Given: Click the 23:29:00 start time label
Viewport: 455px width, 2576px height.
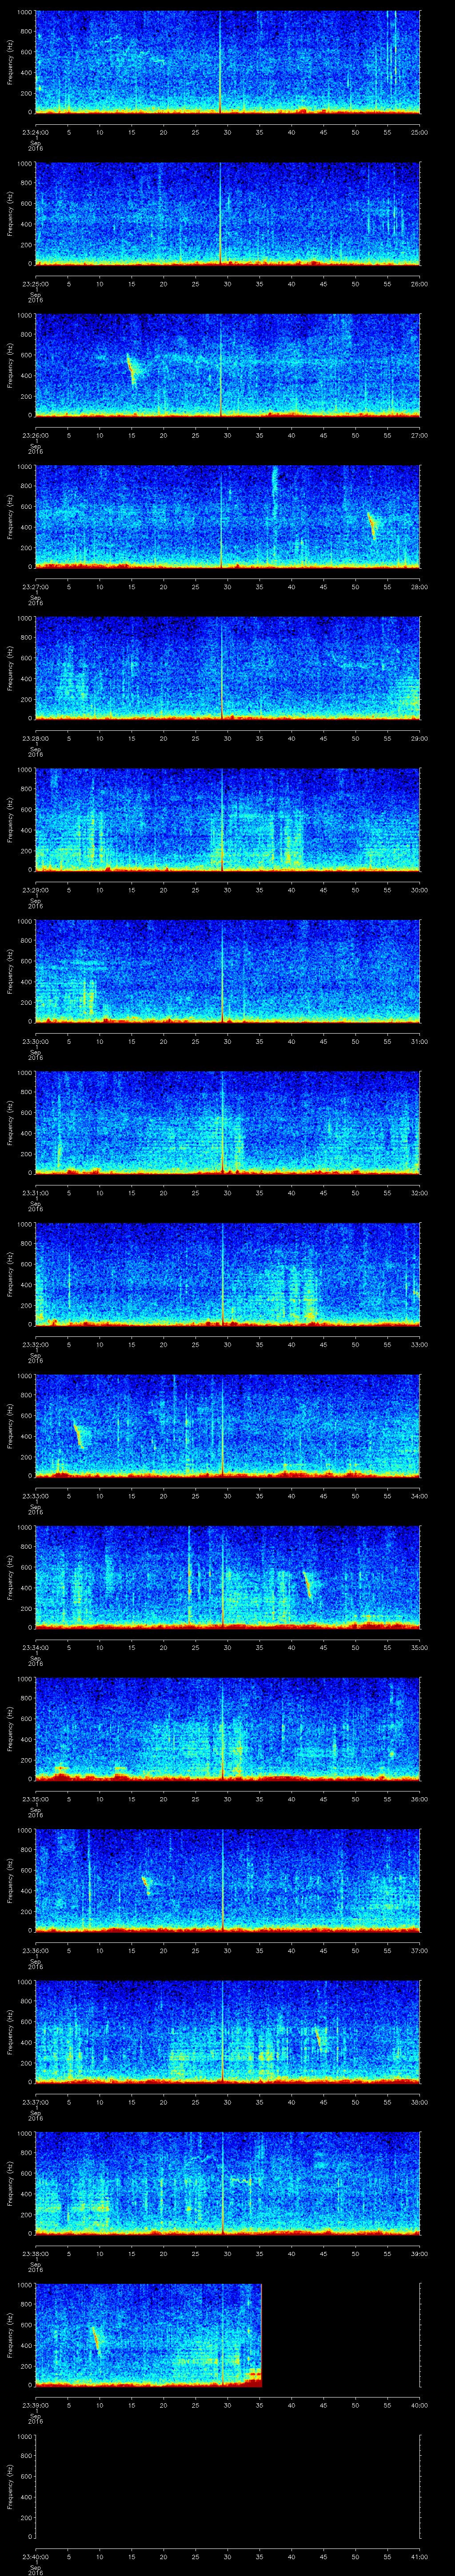Looking at the screenshot, I should tap(35, 890).
